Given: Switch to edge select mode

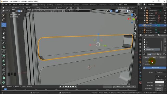Looking at the screenshot, I should click(x=19, y=11).
